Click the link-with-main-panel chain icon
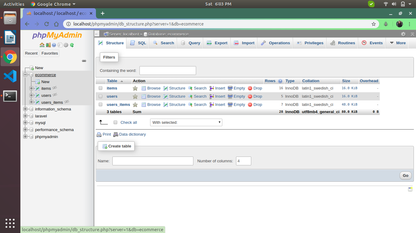This screenshot has height=233, width=416. point(84,61)
